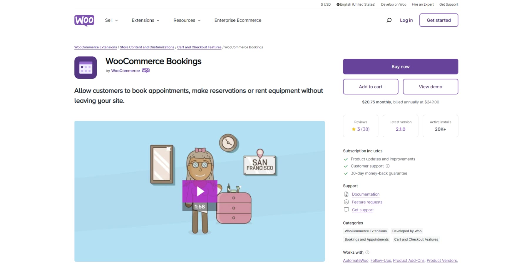Open the search magnifier icon
529x264 pixels.
click(x=389, y=20)
